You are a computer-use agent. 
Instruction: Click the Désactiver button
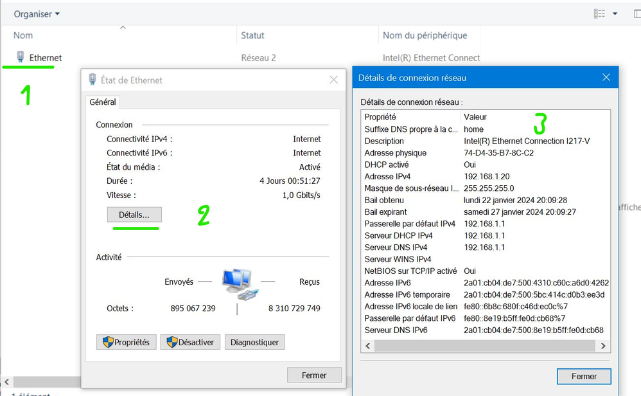(x=191, y=343)
